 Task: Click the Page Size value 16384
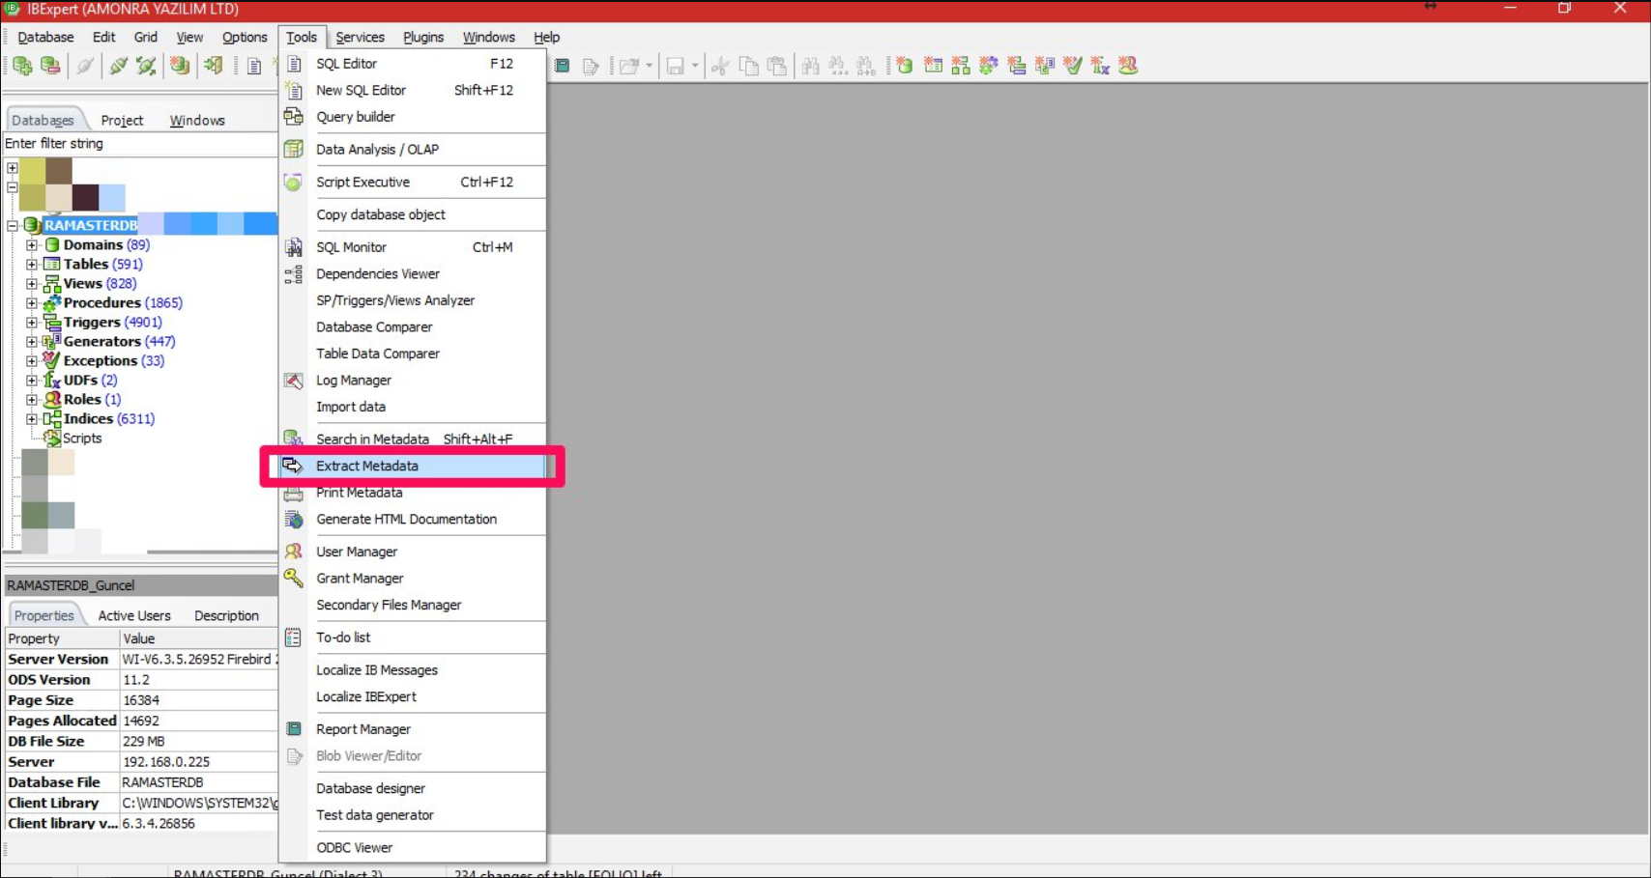(199, 700)
